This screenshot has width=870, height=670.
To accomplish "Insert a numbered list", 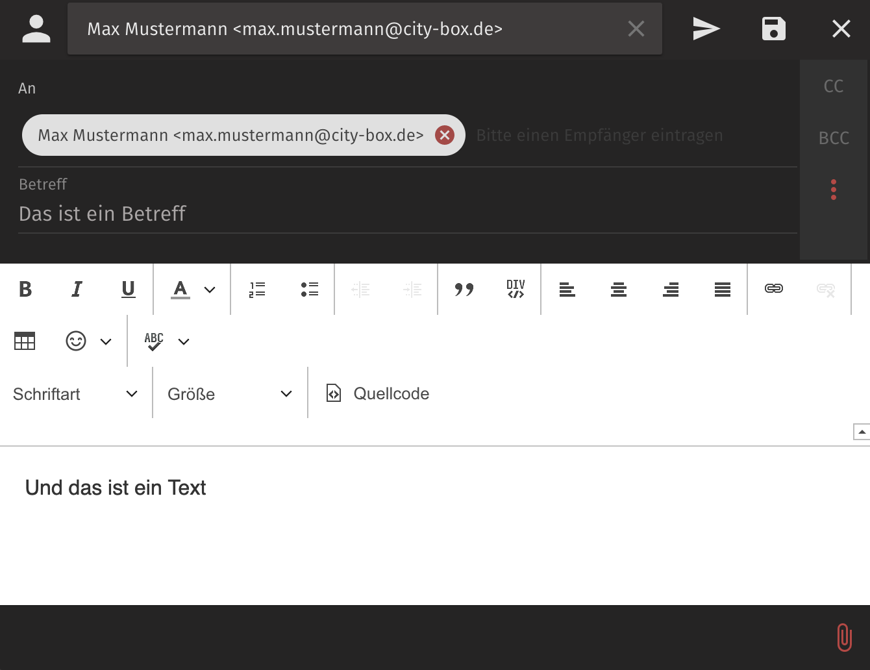I will coord(257,289).
